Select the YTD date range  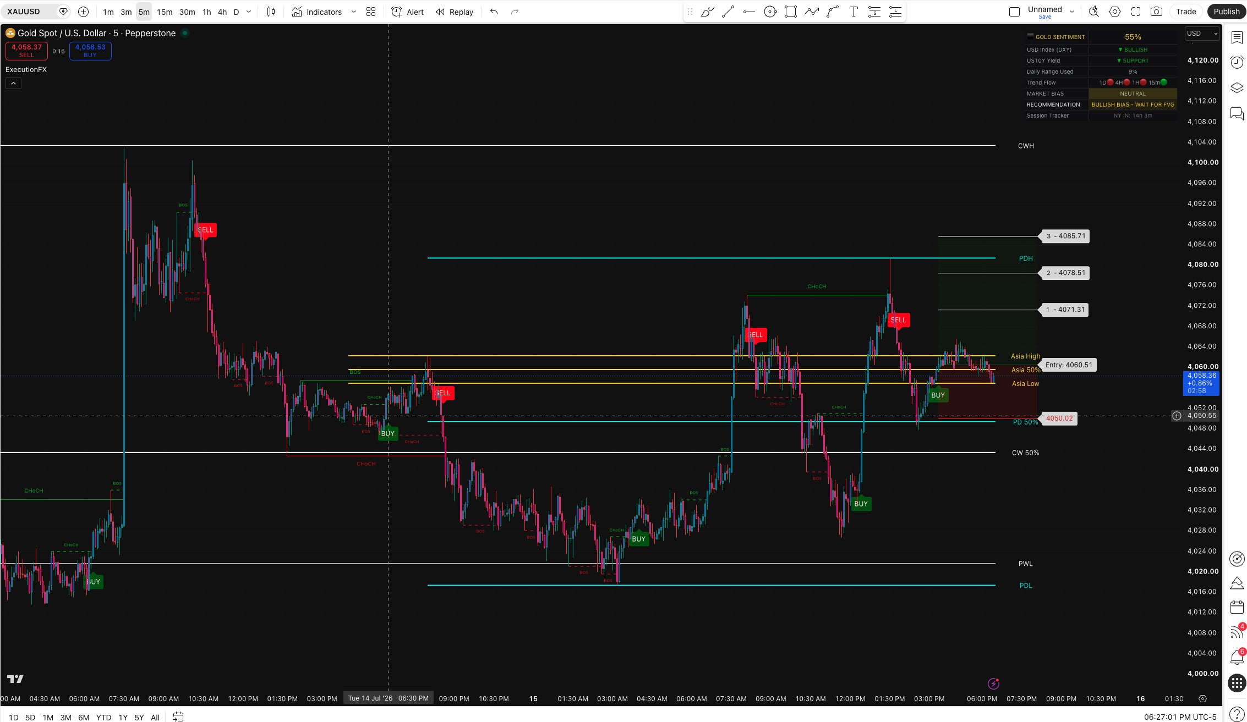click(x=103, y=717)
